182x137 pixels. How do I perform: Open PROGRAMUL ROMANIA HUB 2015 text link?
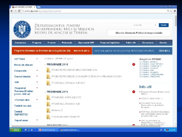coord(66,104)
